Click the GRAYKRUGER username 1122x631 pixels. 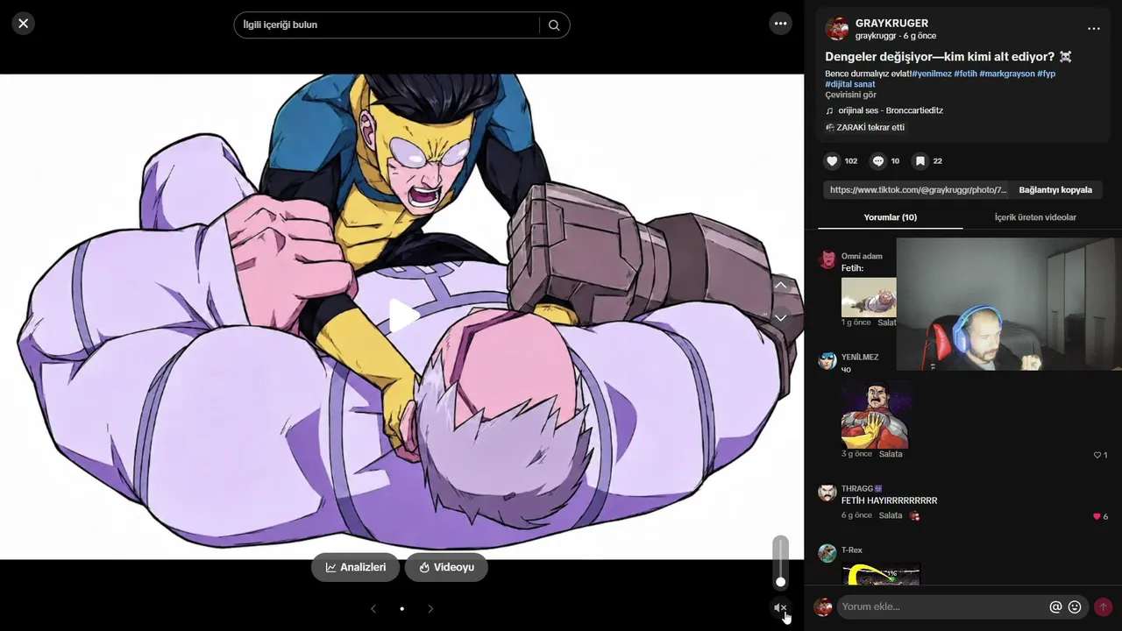(x=891, y=24)
